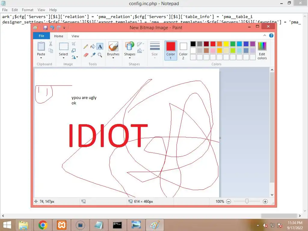Open Command Prompt from the taskbar
This screenshot has width=308, height=231.
[117, 225]
